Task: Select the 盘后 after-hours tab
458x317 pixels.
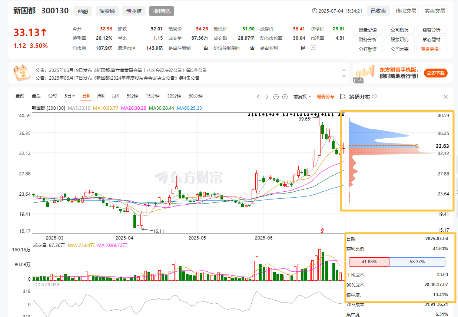Action: [x=36, y=96]
